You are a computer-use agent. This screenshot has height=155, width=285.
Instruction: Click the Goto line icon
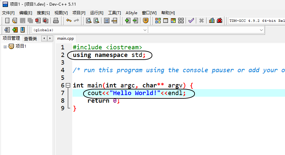[x=114, y=21]
